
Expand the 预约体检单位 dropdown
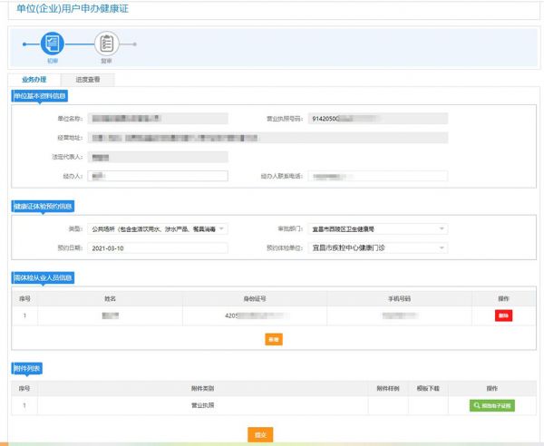point(377,247)
